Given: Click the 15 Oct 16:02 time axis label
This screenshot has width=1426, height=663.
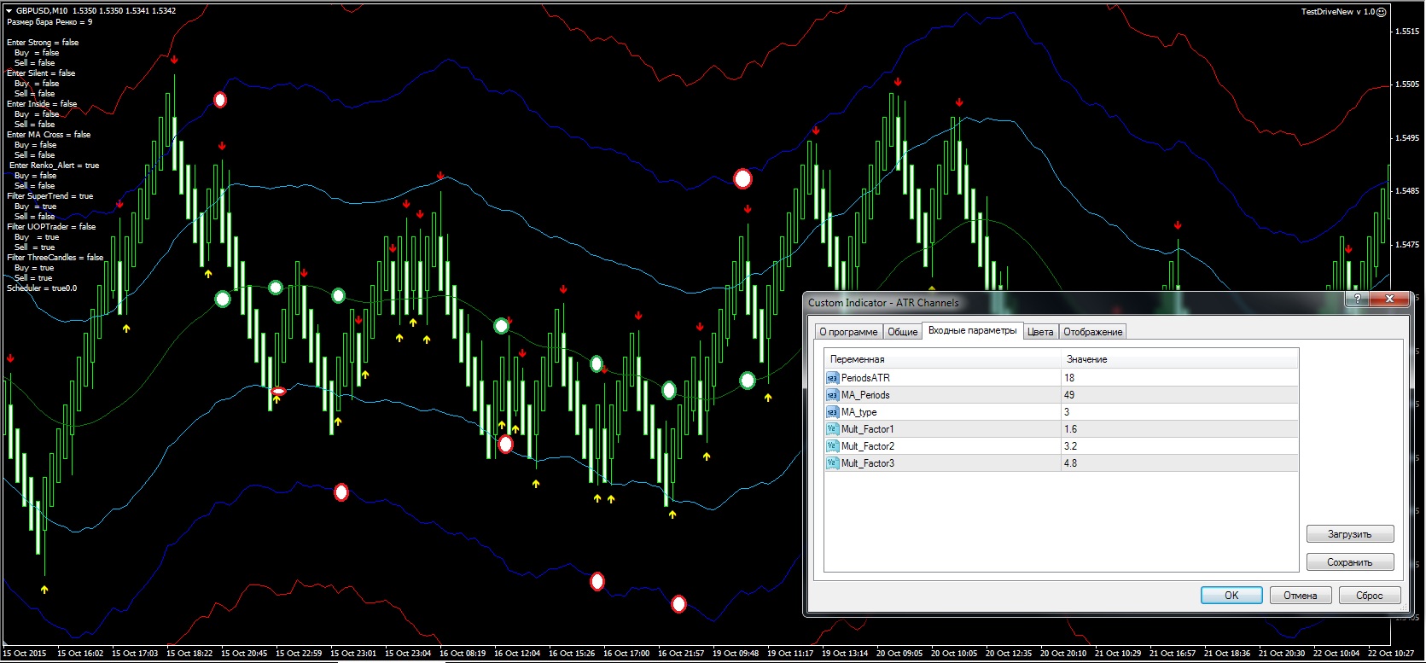Looking at the screenshot, I should [x=80, y=654].
